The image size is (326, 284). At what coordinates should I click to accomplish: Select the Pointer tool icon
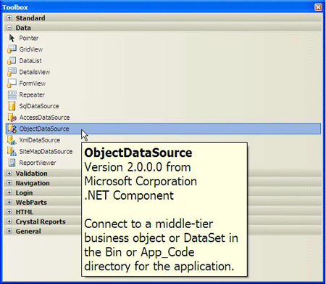12,38
